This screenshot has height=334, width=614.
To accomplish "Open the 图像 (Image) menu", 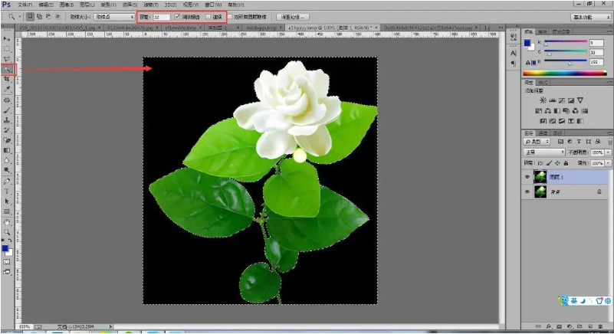I will tap(64, 5).
